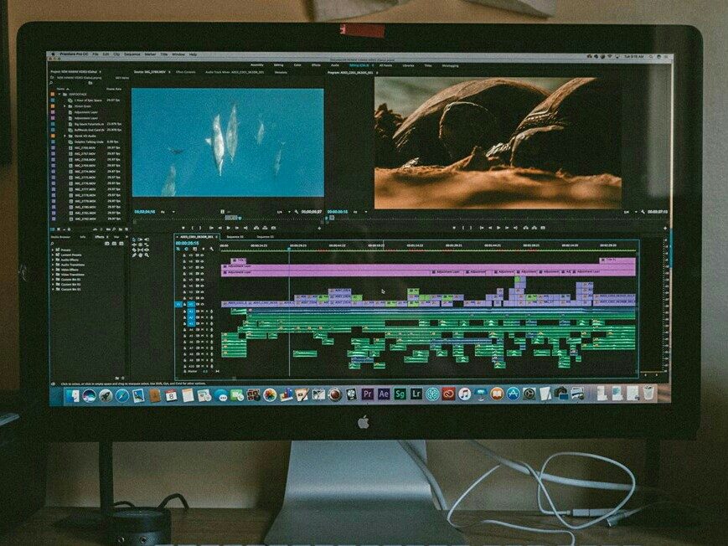This screenshot has width=728, height=546.
Task: Toggle A1 track targeting
Action: click(190, 312)
